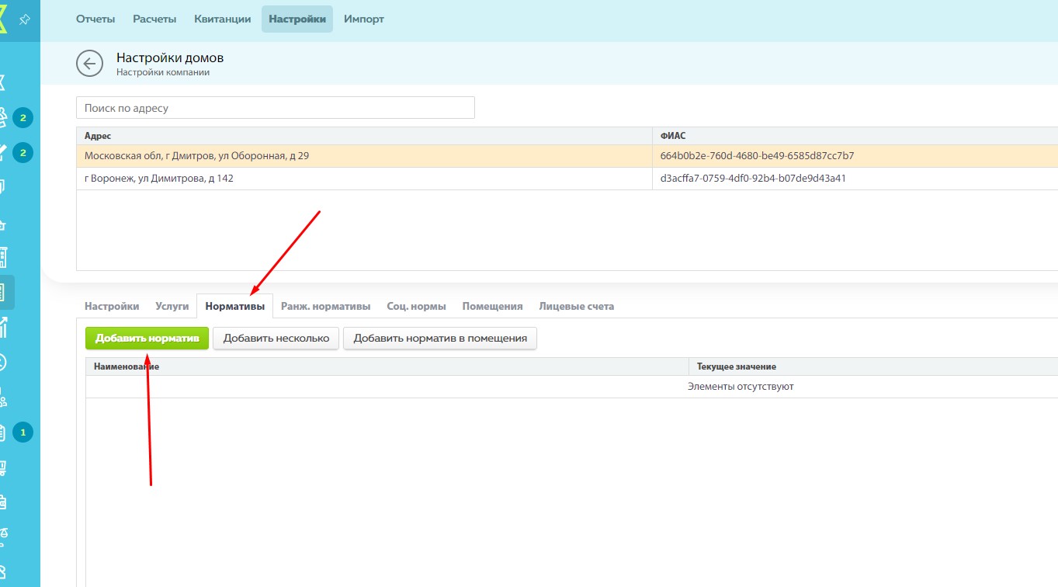Select the Дмитров, ул Оборонная, д 29 row
This screenshot has width=1058, height=587.
567,156
